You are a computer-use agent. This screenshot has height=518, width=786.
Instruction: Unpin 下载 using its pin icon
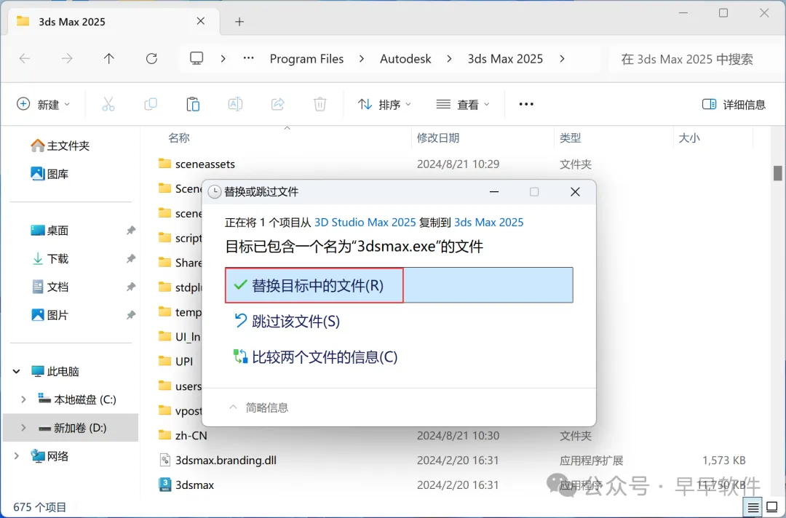pos(130,258)
